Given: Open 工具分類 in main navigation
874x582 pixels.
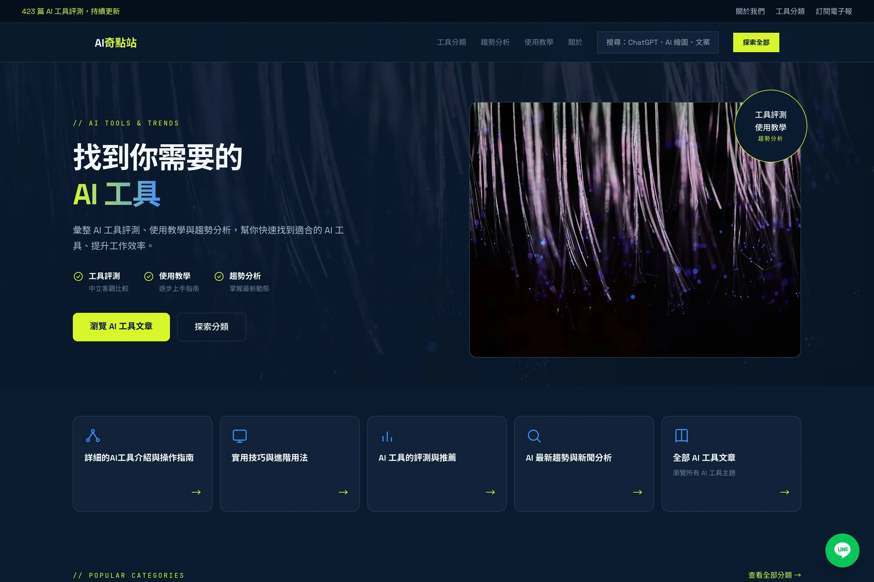Looking at the screenshot, I should [x=452, y=42].
